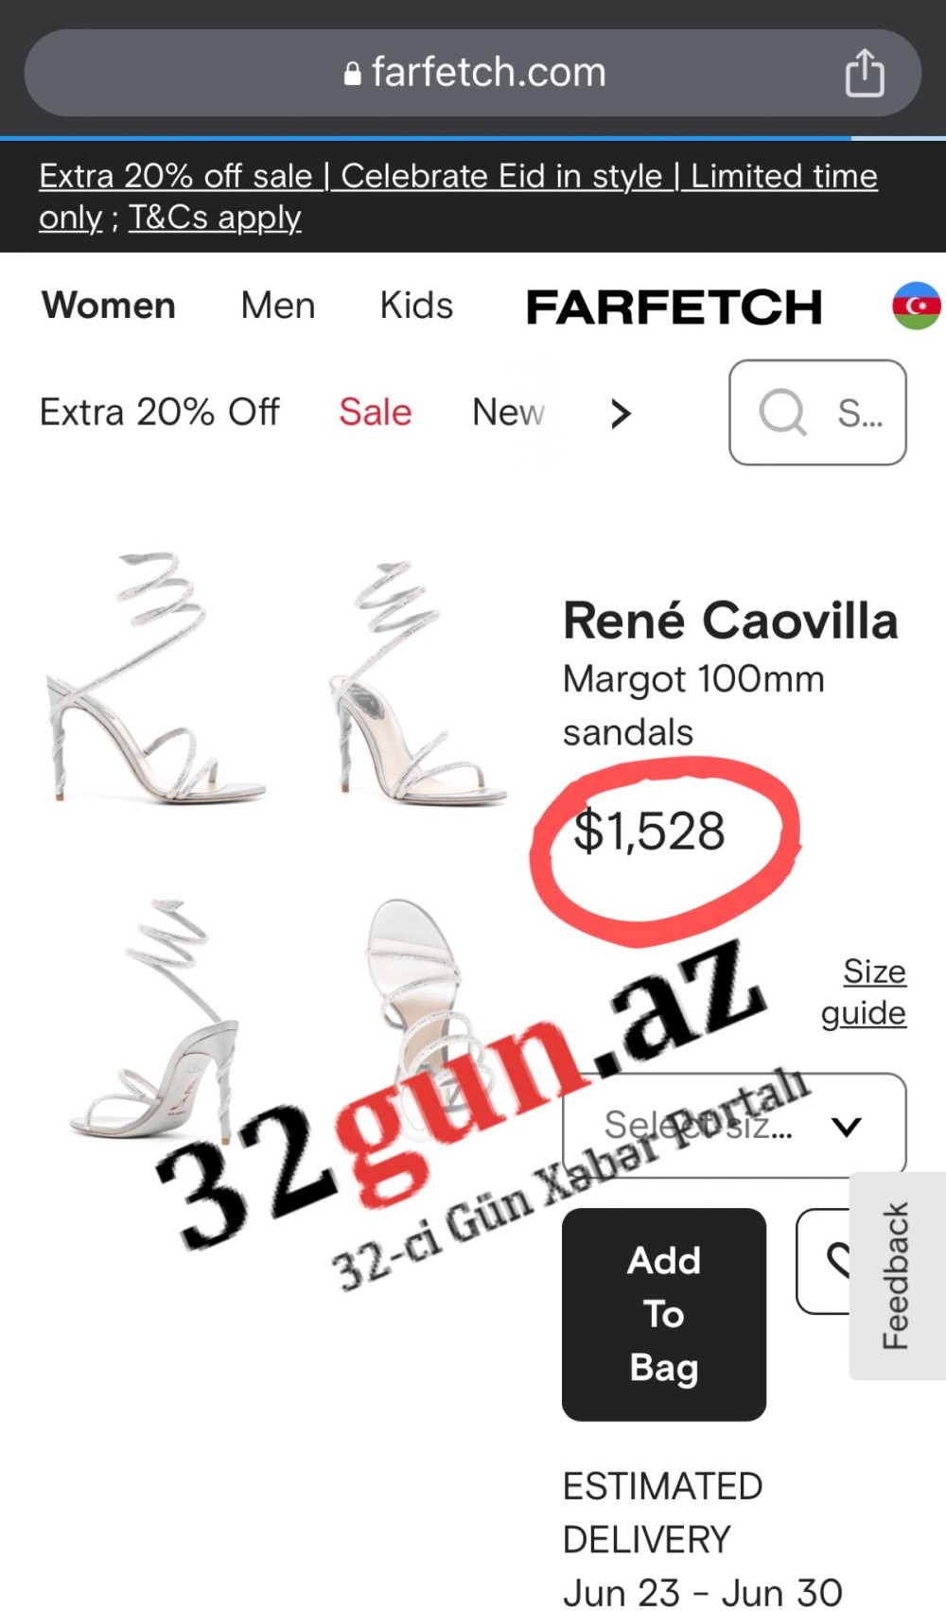
Task: Open the T&Cs apply link
Action: pyautogui.click(x=215, y=218)
